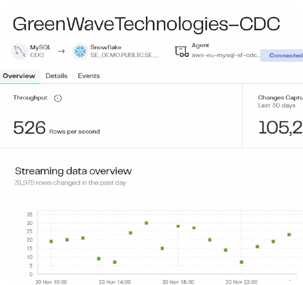Click the Streaming data overview heading
The image size is (303, 285).
[73, 171]
